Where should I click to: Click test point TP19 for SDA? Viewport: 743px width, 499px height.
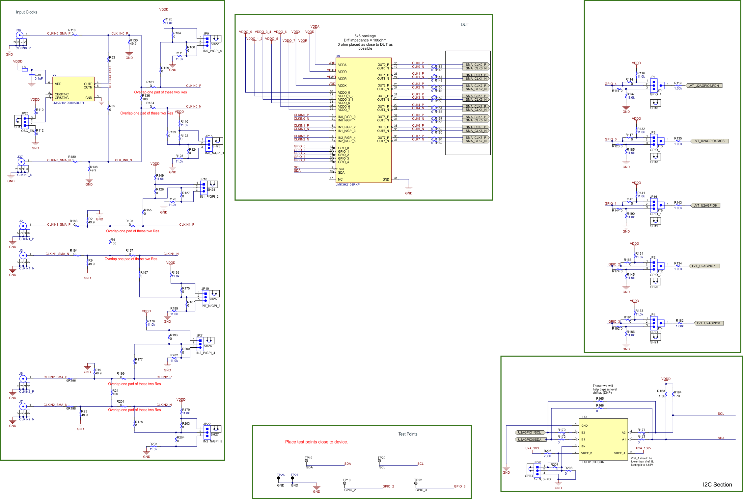306,460
